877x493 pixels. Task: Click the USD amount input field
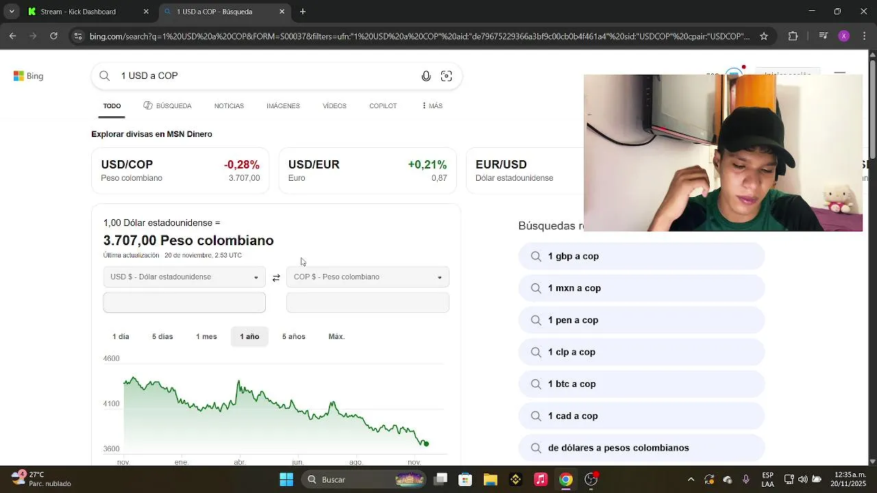coord(184,303)
